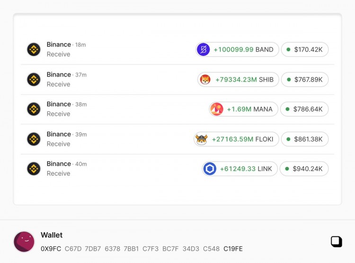Click the 39m timestamp
The height and width of the screenshot is (263, 355).
click(81, 135)
